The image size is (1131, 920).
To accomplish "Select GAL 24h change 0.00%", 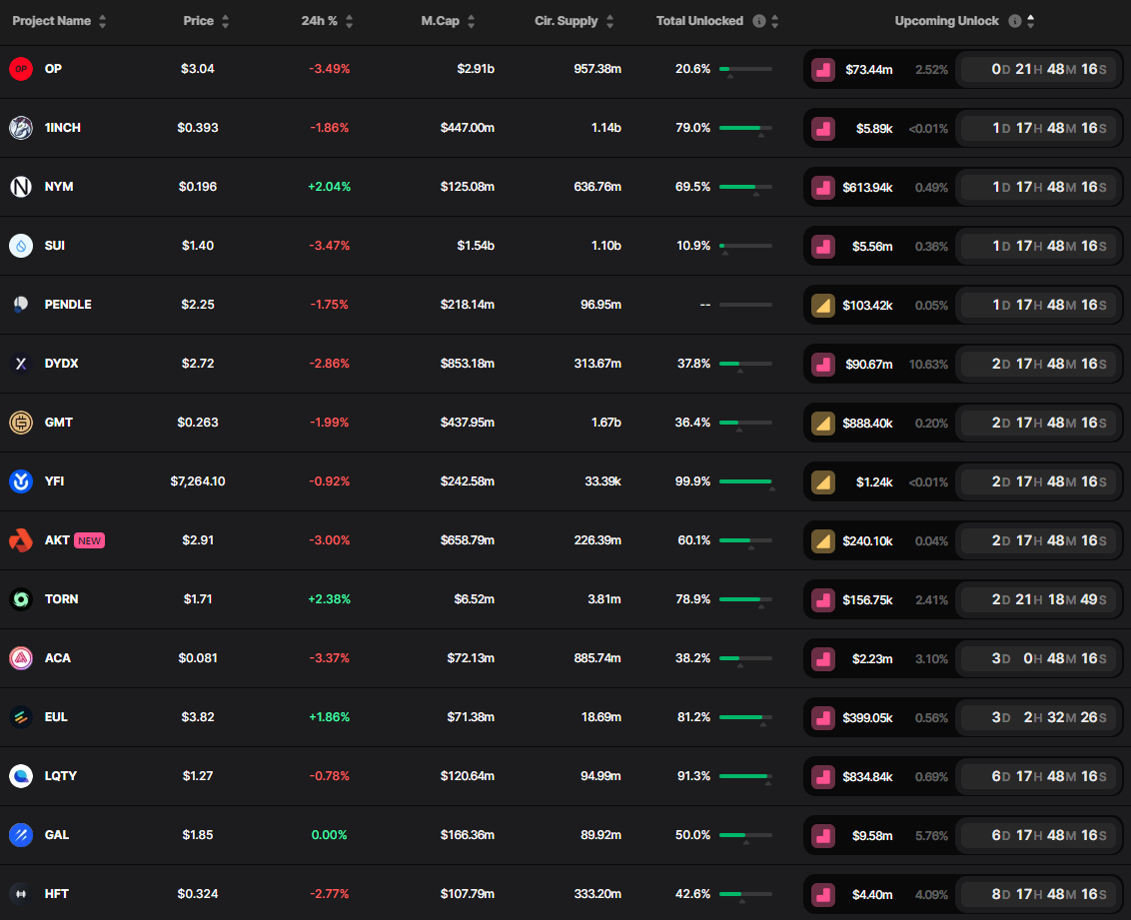I will pos(329,835).
